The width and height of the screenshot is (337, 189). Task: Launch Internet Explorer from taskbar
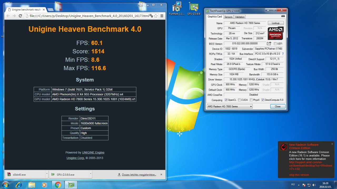tap(19, 185)
